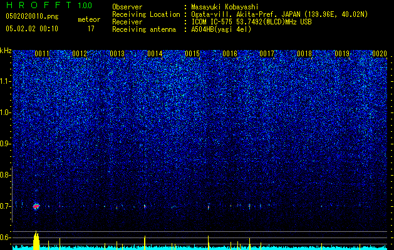Select the Ogata-vill. Akita-Pref. JAPAN location text

(279, 14)
